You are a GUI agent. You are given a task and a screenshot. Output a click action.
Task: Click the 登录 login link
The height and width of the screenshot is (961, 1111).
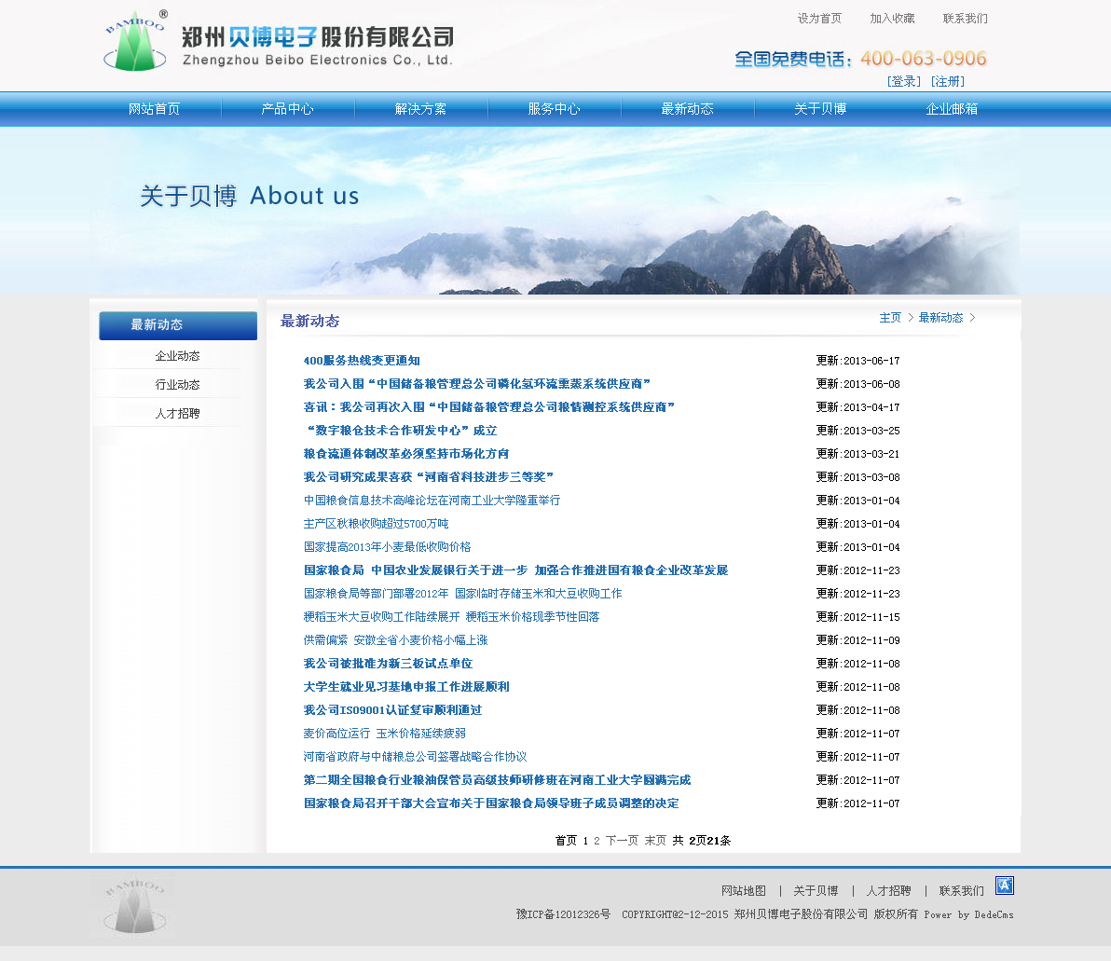[904, 82]
